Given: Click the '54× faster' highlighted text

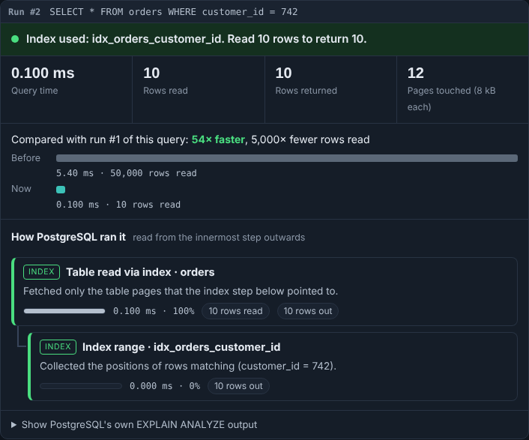Looking at the screenshot, I should point(218,139).
